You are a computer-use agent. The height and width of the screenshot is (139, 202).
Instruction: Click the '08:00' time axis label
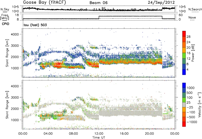pyautogui.click(x=73, y=134)
